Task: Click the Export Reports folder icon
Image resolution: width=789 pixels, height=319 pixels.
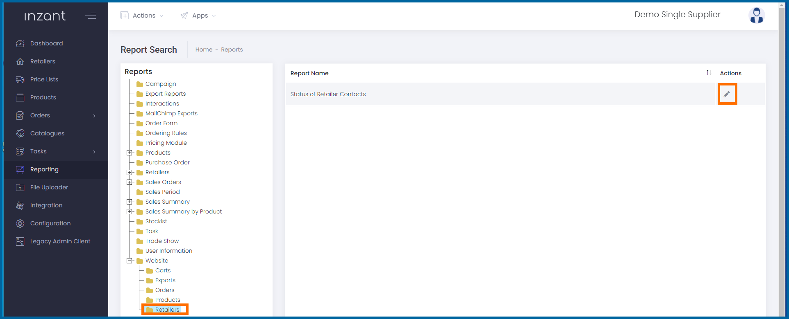Action: click(140, 94)
